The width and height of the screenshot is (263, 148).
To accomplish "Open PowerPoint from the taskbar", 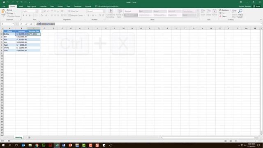I will [x=70, y=145].
